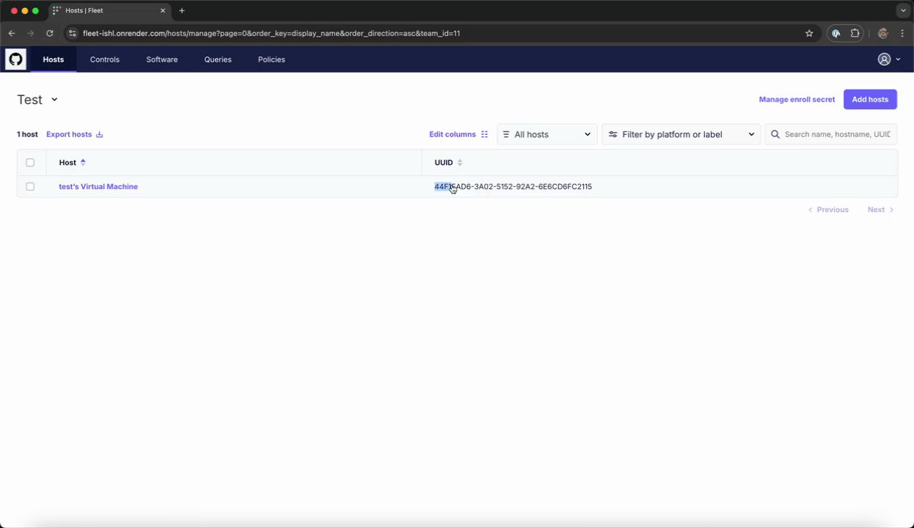The image size is (914, 528).
Task: Open the All hosts status dropdown
Action: (x=547, y=134)
